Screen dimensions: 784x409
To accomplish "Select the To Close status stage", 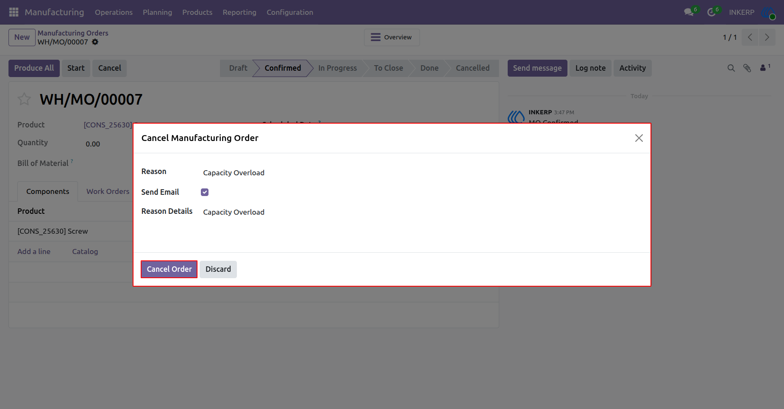I will click(x=389, y=68).
